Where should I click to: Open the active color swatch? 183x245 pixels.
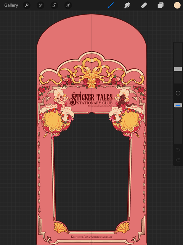click(x=177, y=5)
